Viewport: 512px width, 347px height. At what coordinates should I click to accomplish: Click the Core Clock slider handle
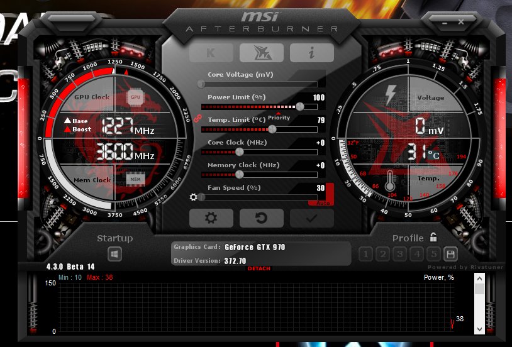point(240,151)
